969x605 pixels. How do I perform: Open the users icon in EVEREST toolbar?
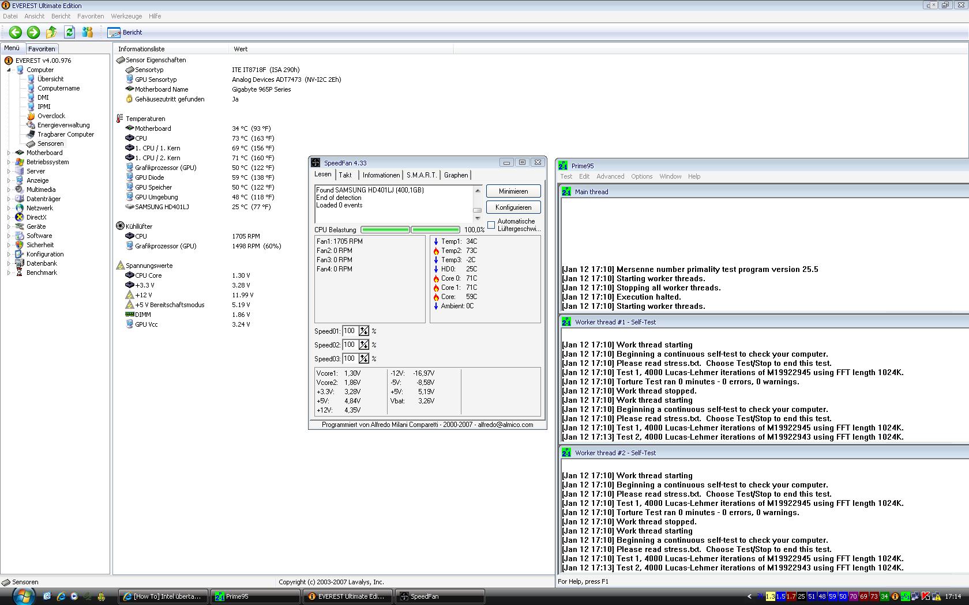[88, 32]
